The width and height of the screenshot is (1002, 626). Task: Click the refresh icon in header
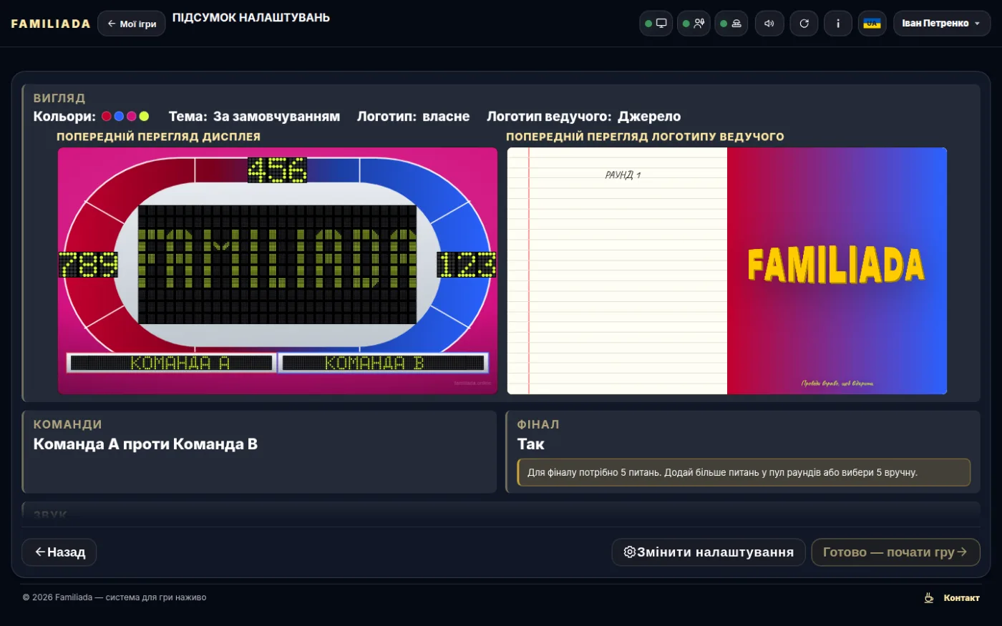[804, 24]
